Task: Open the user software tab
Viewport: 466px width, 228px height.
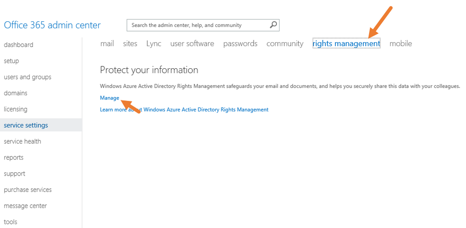Action: coord(192,44)
